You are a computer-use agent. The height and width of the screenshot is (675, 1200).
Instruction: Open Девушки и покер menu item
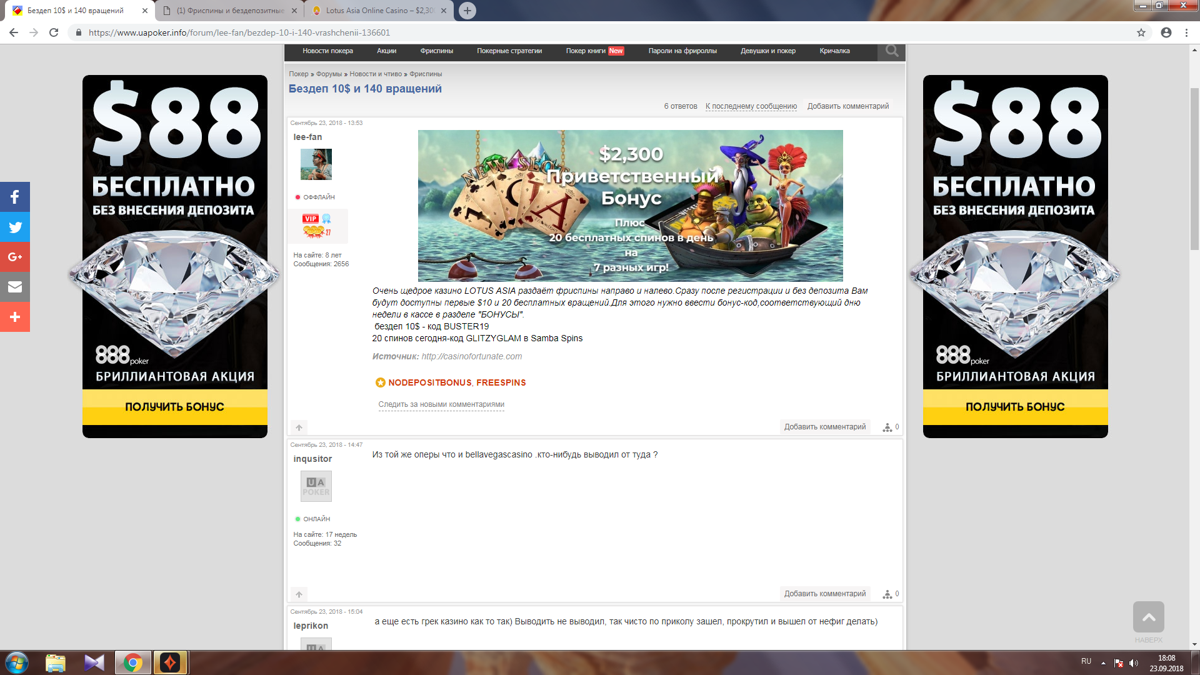tap(768, 51)
